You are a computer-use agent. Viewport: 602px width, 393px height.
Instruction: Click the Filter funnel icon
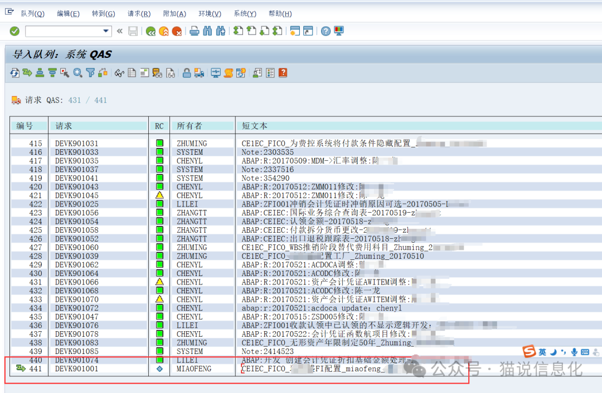90,72
